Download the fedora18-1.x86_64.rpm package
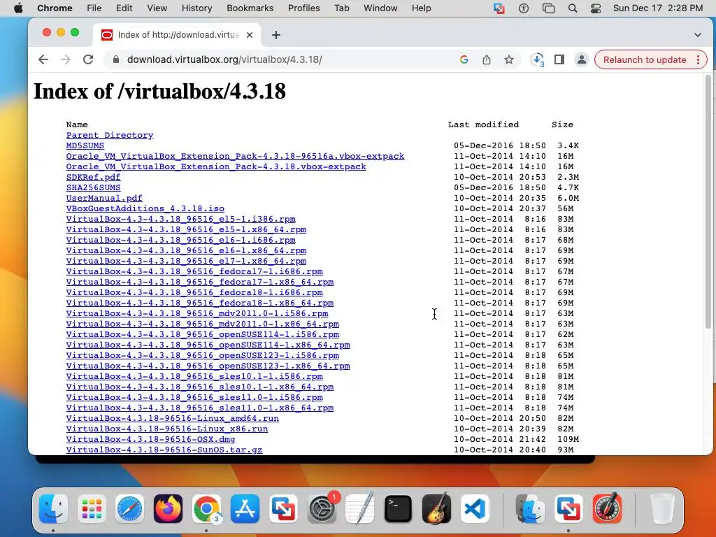The height and width of the screenshot is (537, 716). tap(200, 303)
